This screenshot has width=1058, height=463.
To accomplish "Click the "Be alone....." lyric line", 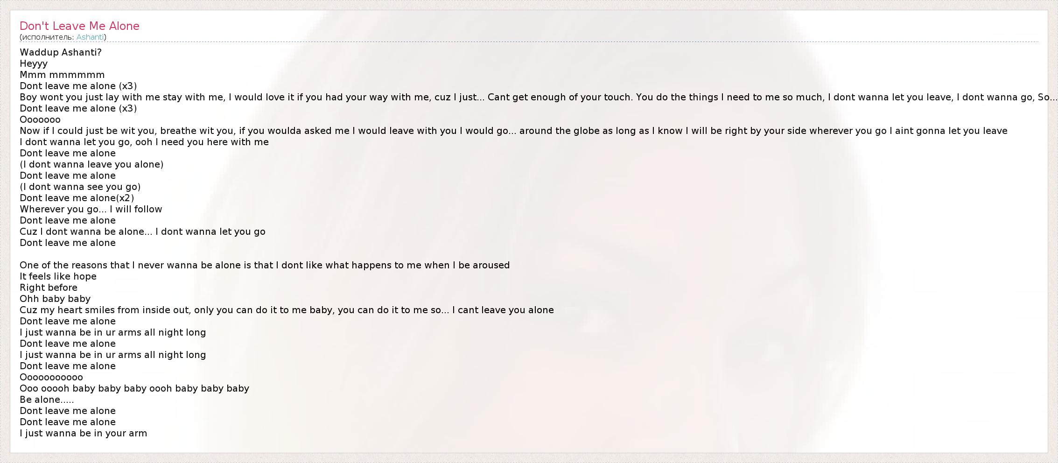I will 47,400.
